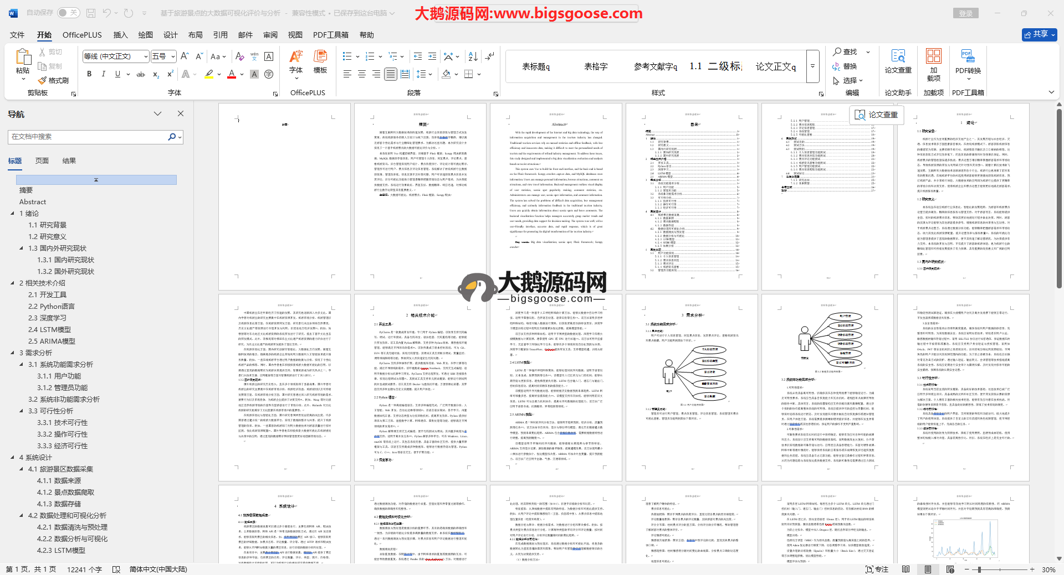Open the 引用 (References) ribbon tab
This screenshot has height=575, width=1064.
click(x=220, y=35)
